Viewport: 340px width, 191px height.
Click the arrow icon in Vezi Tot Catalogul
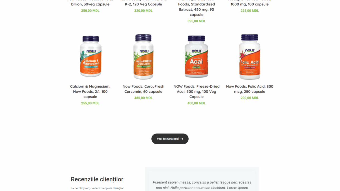pos(182,139)
